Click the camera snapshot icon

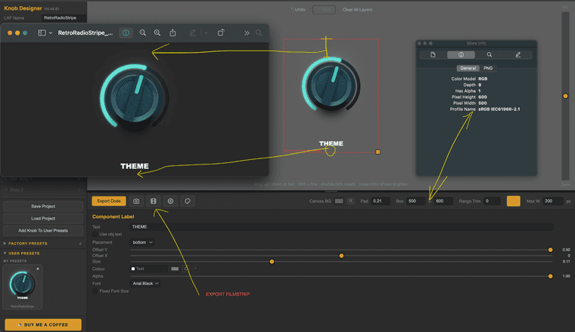point(136,201)
